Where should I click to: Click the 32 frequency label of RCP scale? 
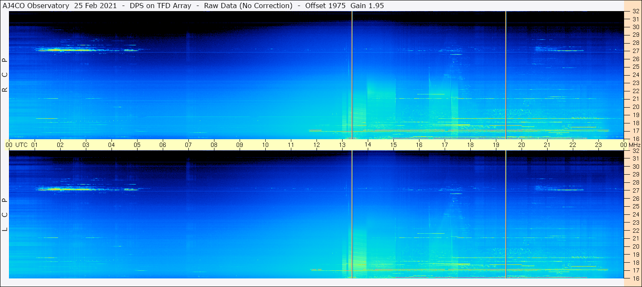point(636,12)
